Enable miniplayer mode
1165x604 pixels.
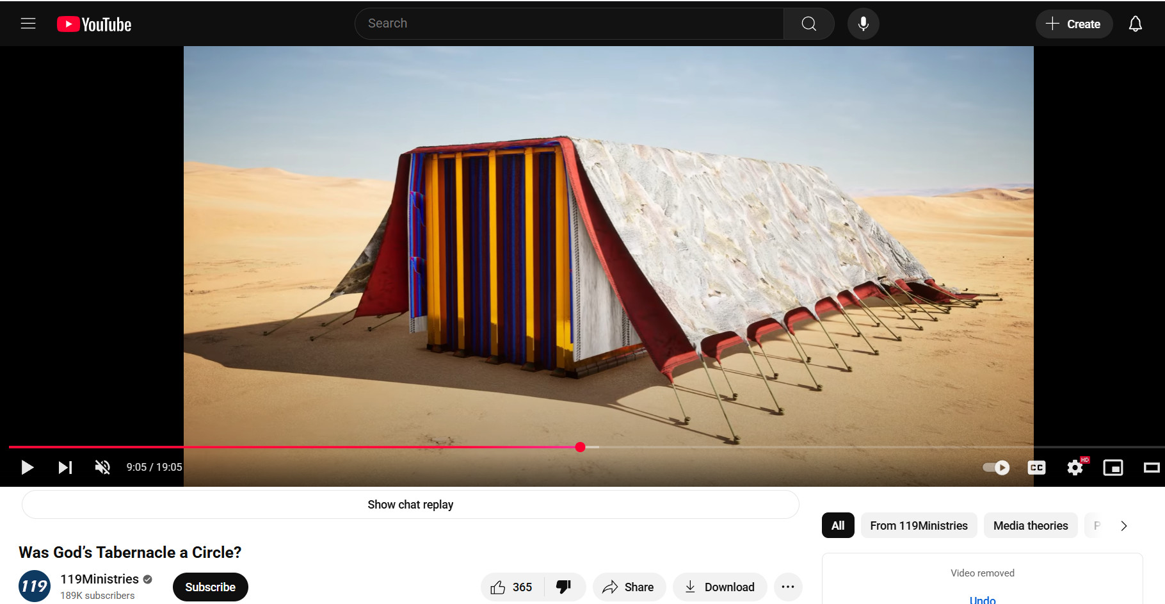(x=1113, y=468)
